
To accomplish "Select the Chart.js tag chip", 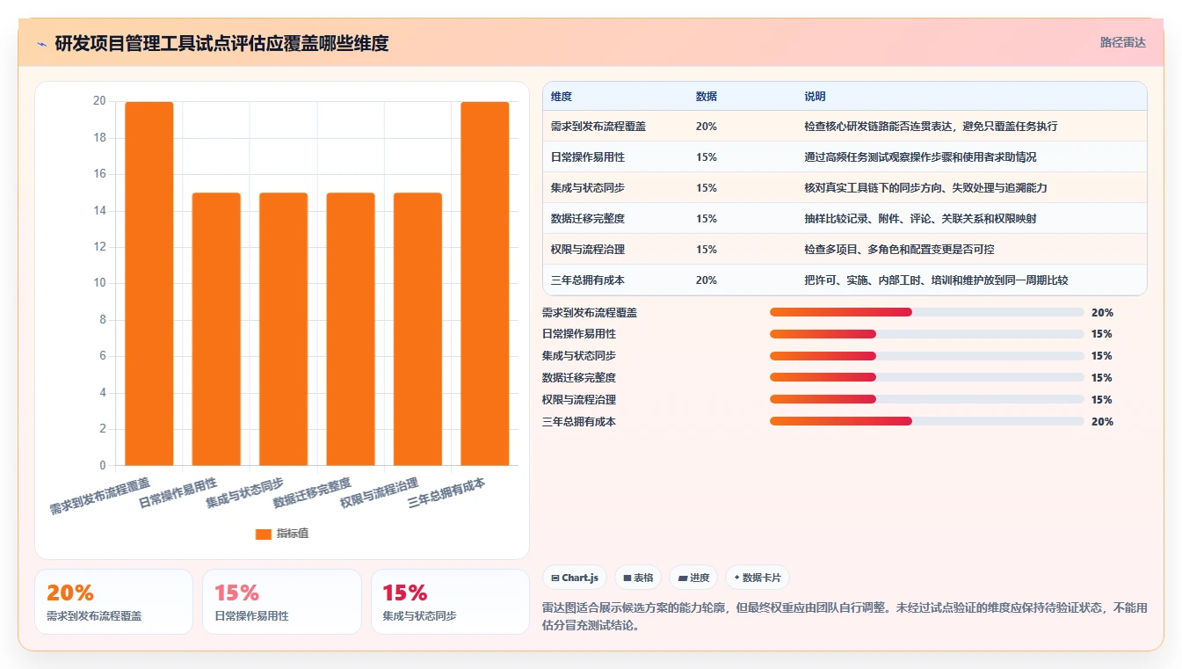I will click(x=575, y=578).
